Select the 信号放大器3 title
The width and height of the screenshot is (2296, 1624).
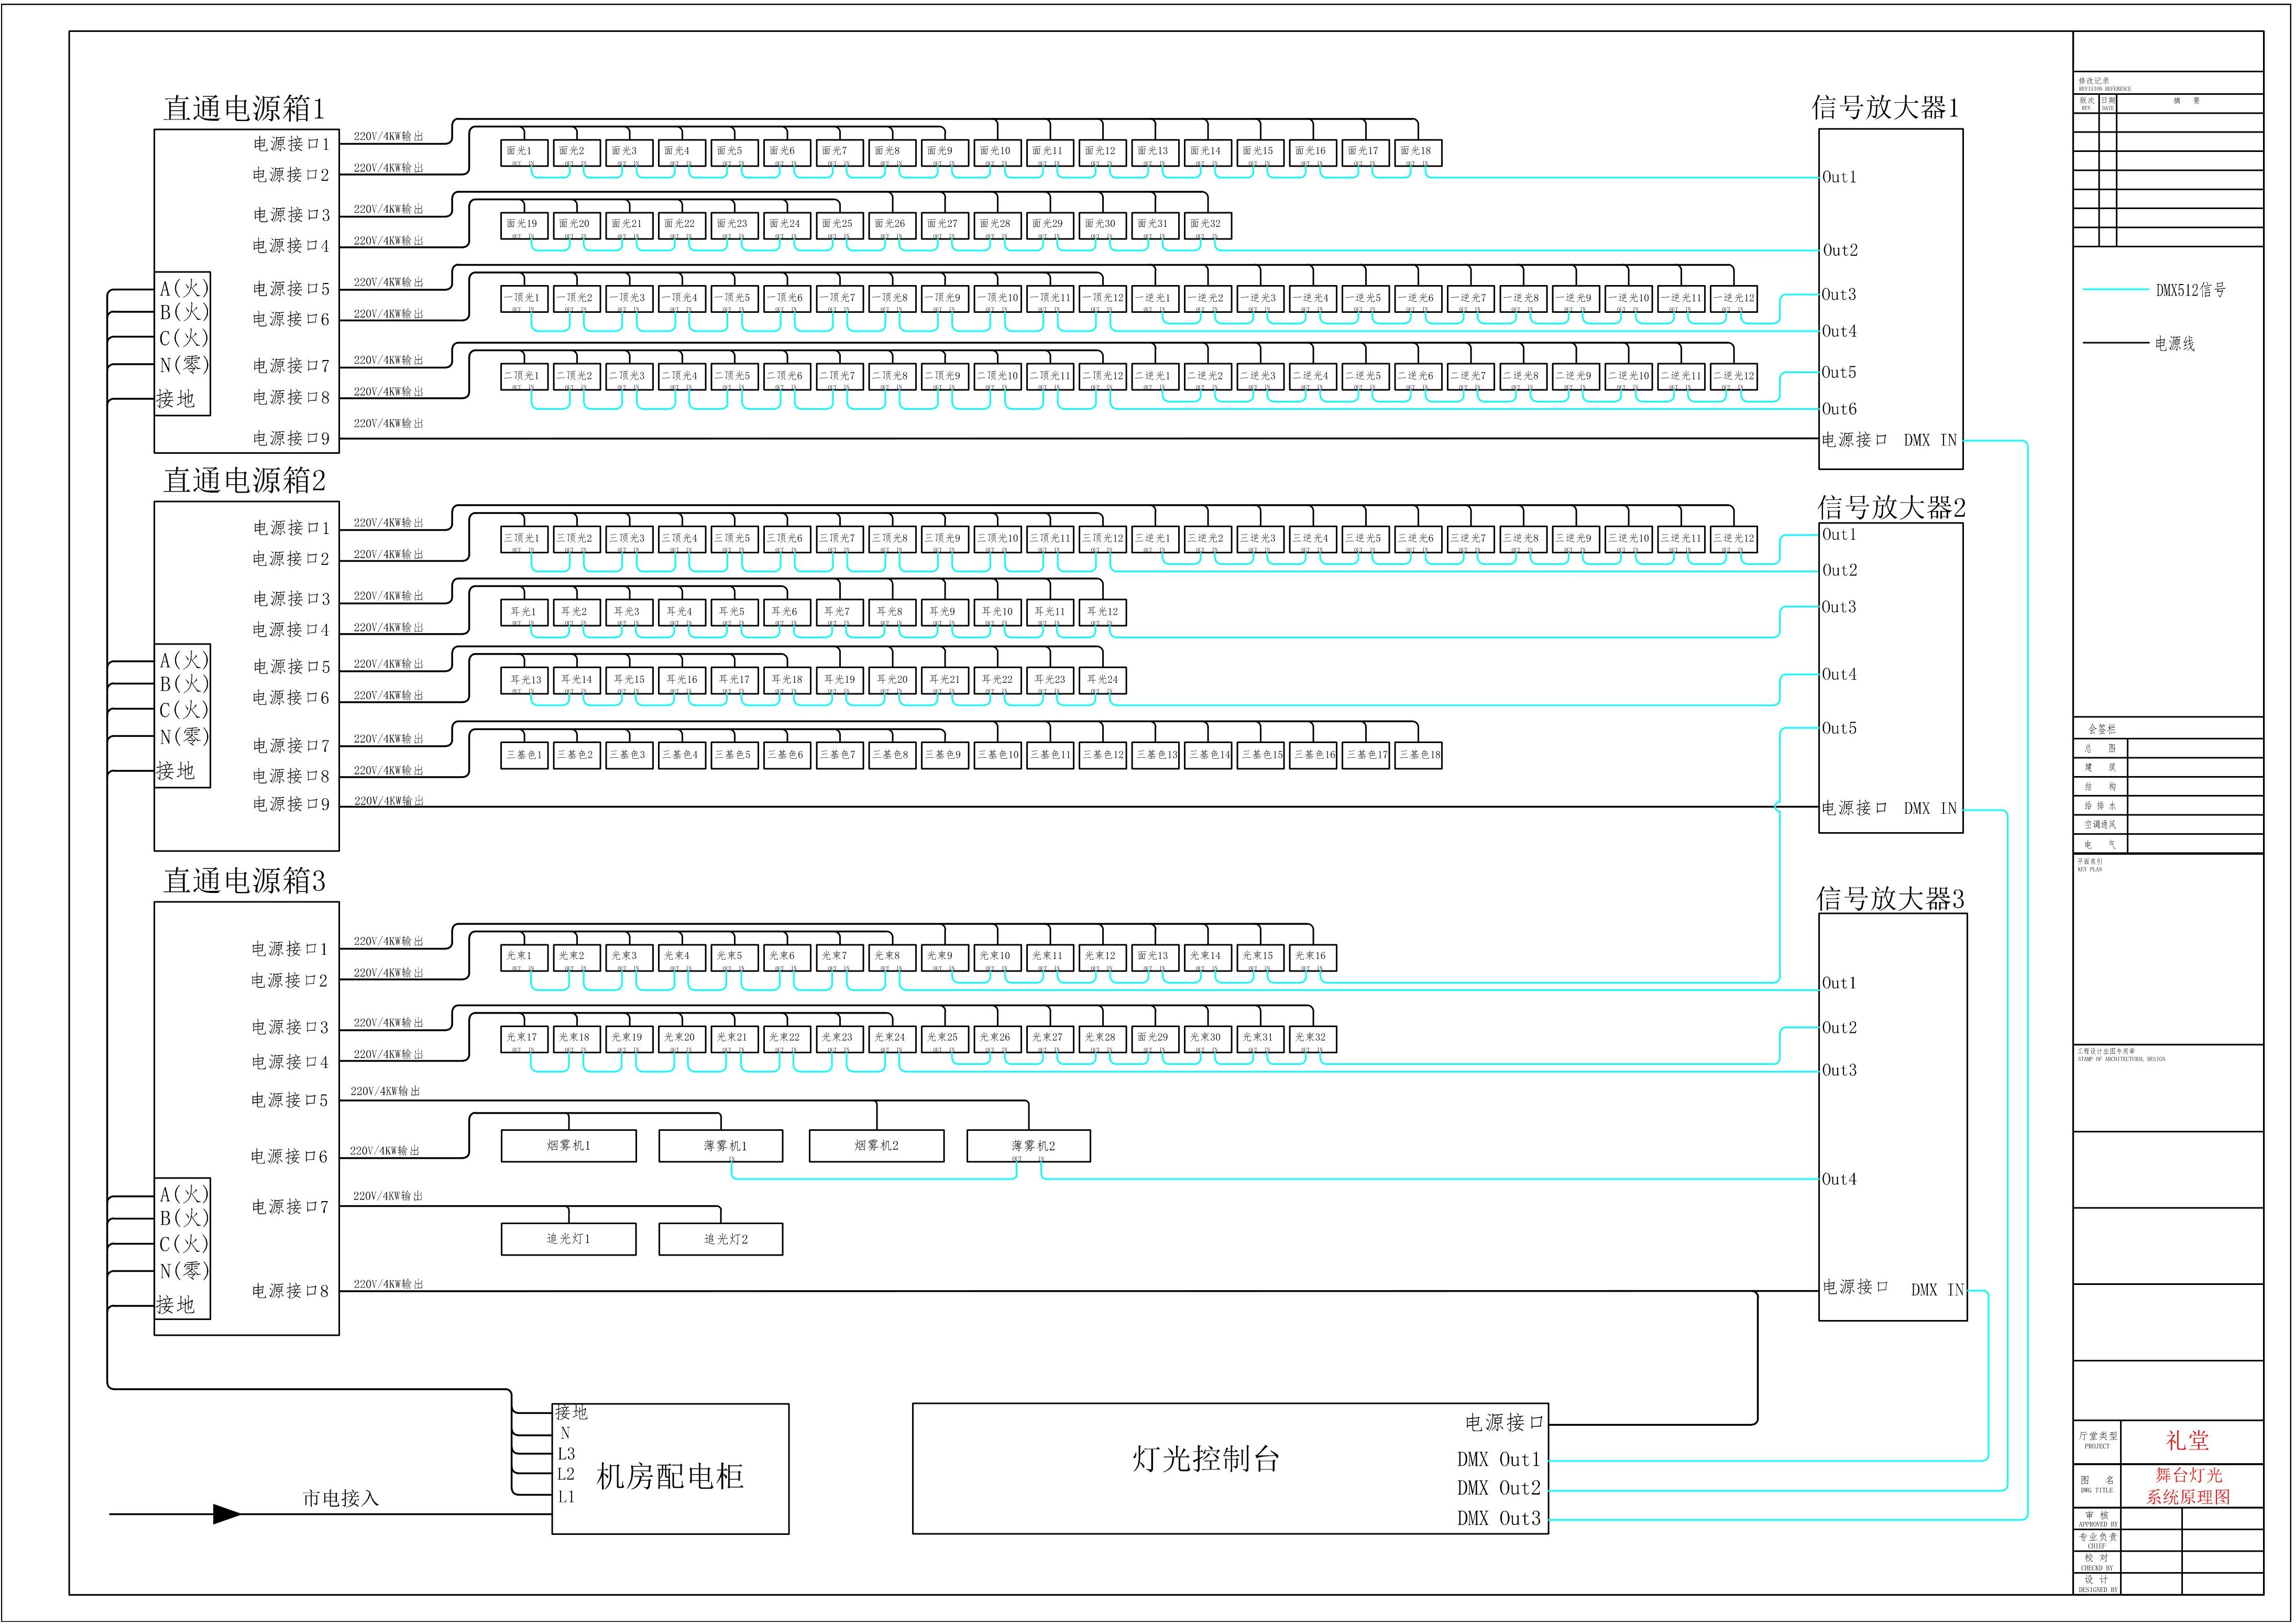pyautogui.click(x=1890, y=899)
